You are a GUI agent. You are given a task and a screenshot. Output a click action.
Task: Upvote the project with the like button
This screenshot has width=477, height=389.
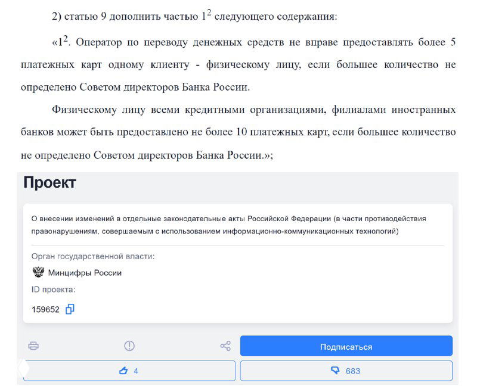click(130, 371)
